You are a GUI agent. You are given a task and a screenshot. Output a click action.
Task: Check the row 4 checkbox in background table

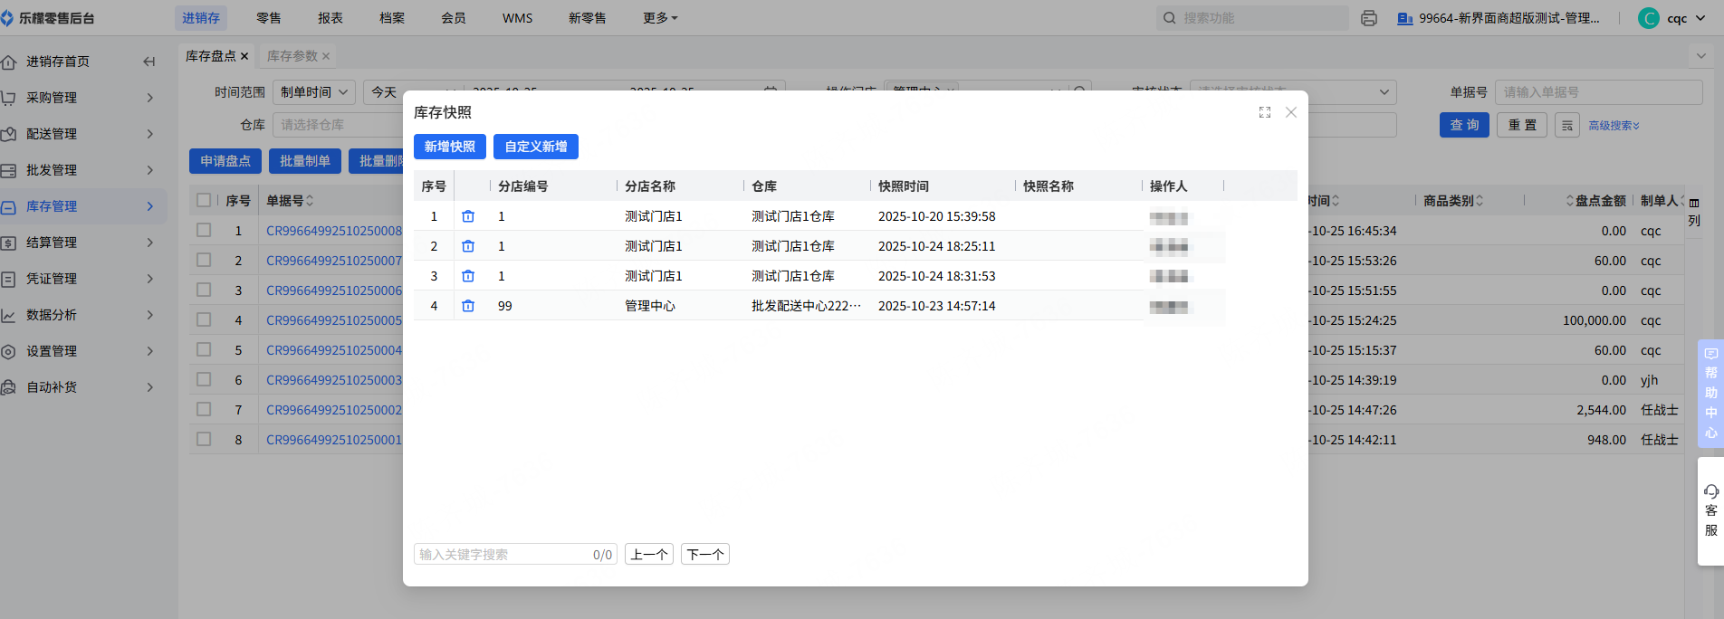pos(204,319)
